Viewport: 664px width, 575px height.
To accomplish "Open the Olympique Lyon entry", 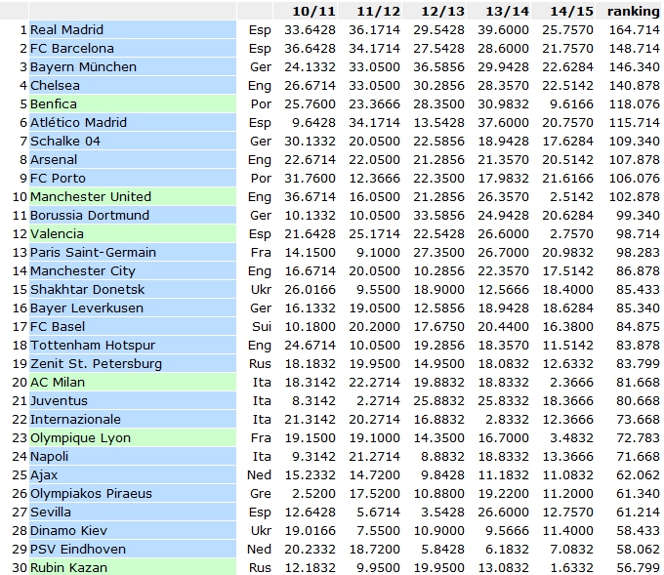I will tap(80, 437).
